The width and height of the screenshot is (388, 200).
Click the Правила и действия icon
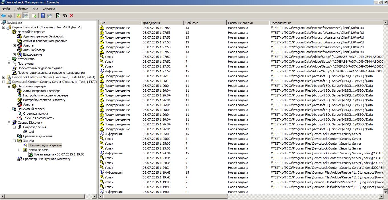(x=20, y=136)
